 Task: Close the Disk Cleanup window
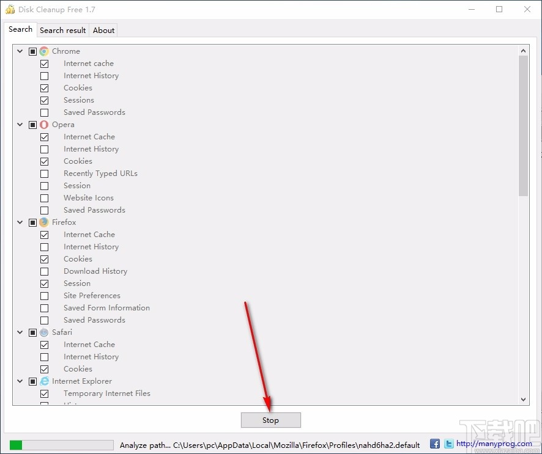click(x=527, y=9)
